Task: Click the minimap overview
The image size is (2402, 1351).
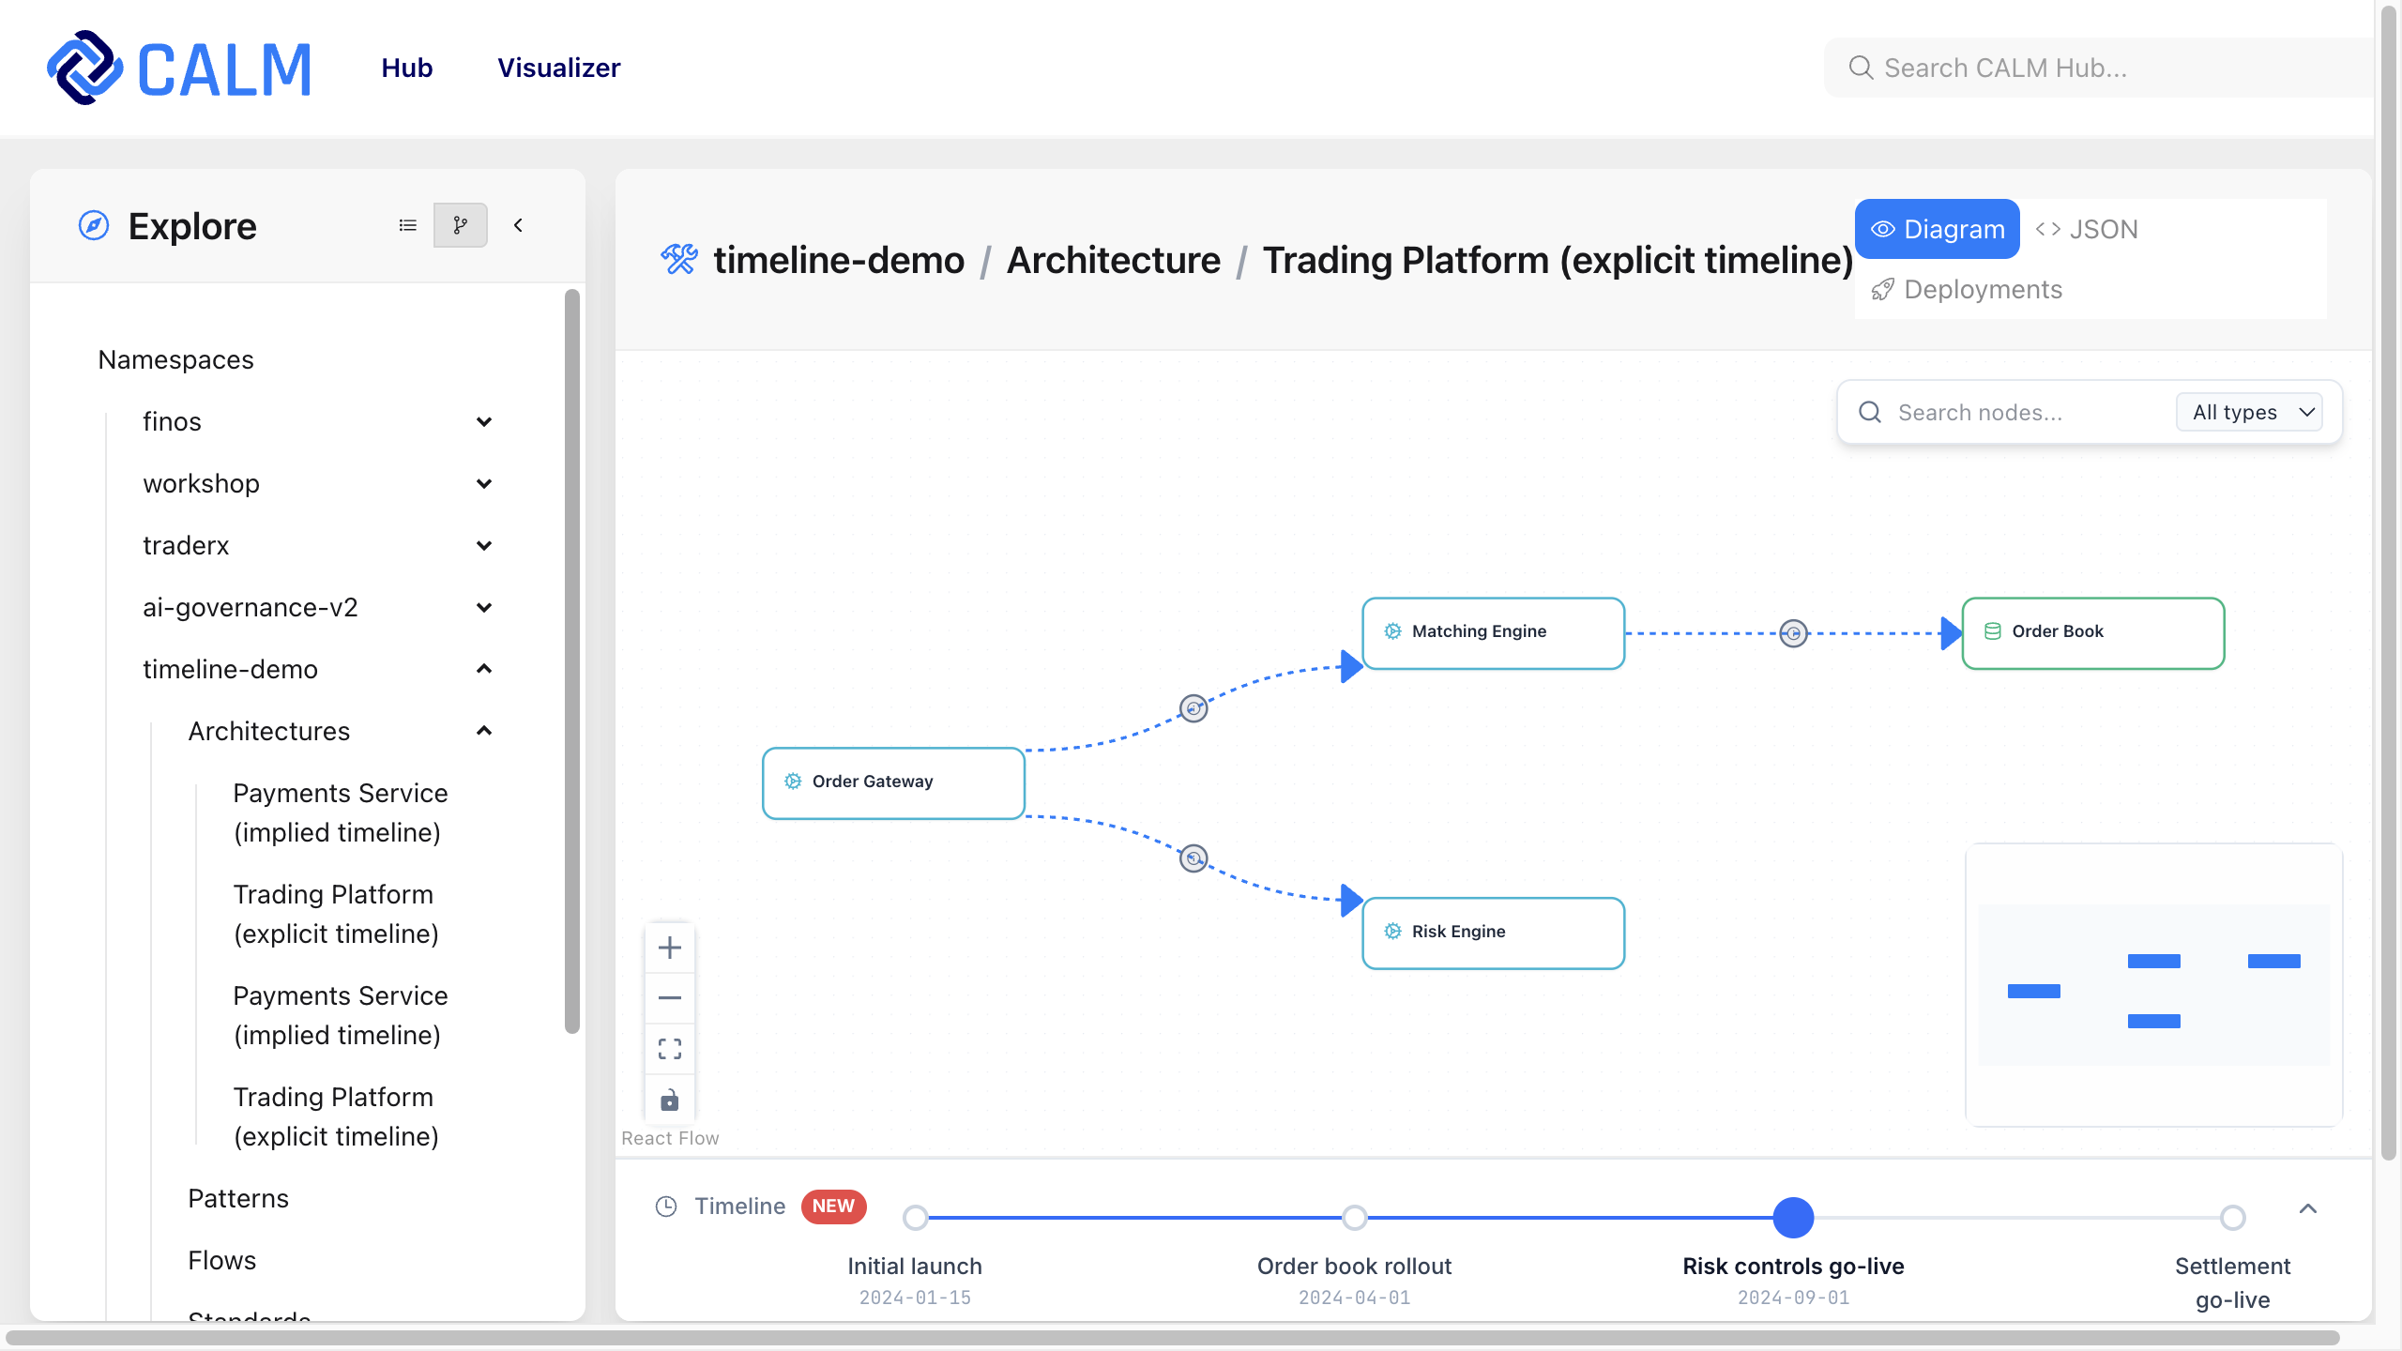Action: (2154, 985)
